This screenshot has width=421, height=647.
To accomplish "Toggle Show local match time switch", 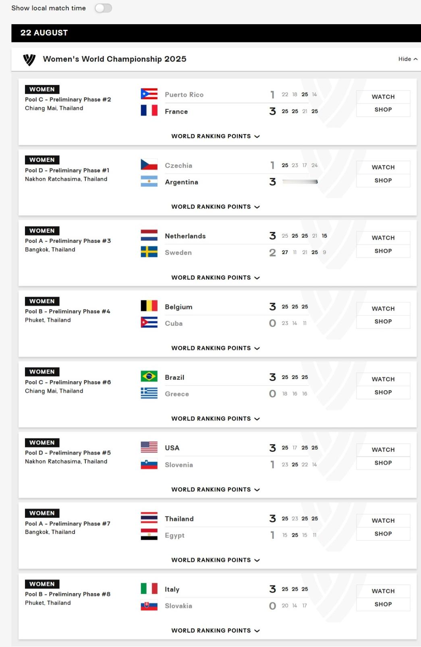I will [103, 8].
